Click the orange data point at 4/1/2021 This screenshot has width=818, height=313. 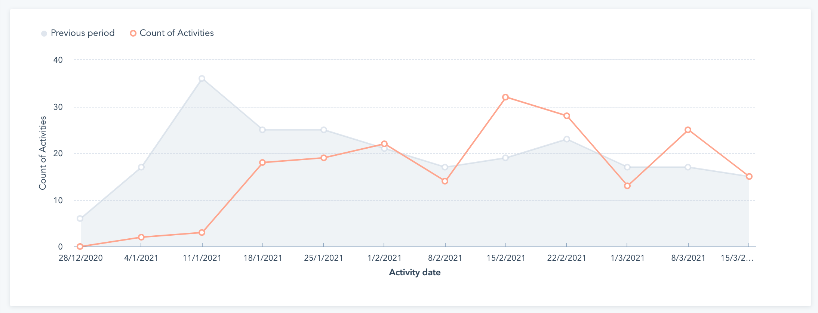(x=141, y=237)
